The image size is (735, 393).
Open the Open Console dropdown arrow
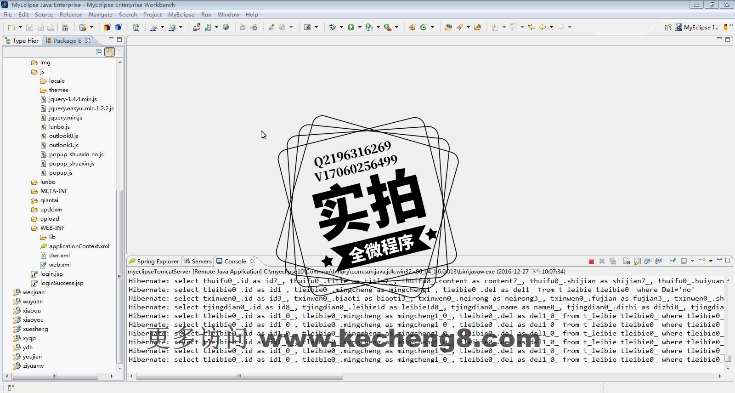click(x=711, y=261)
